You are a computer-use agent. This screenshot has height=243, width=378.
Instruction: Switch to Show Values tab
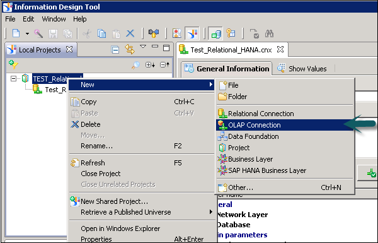(x=302, y=69)
